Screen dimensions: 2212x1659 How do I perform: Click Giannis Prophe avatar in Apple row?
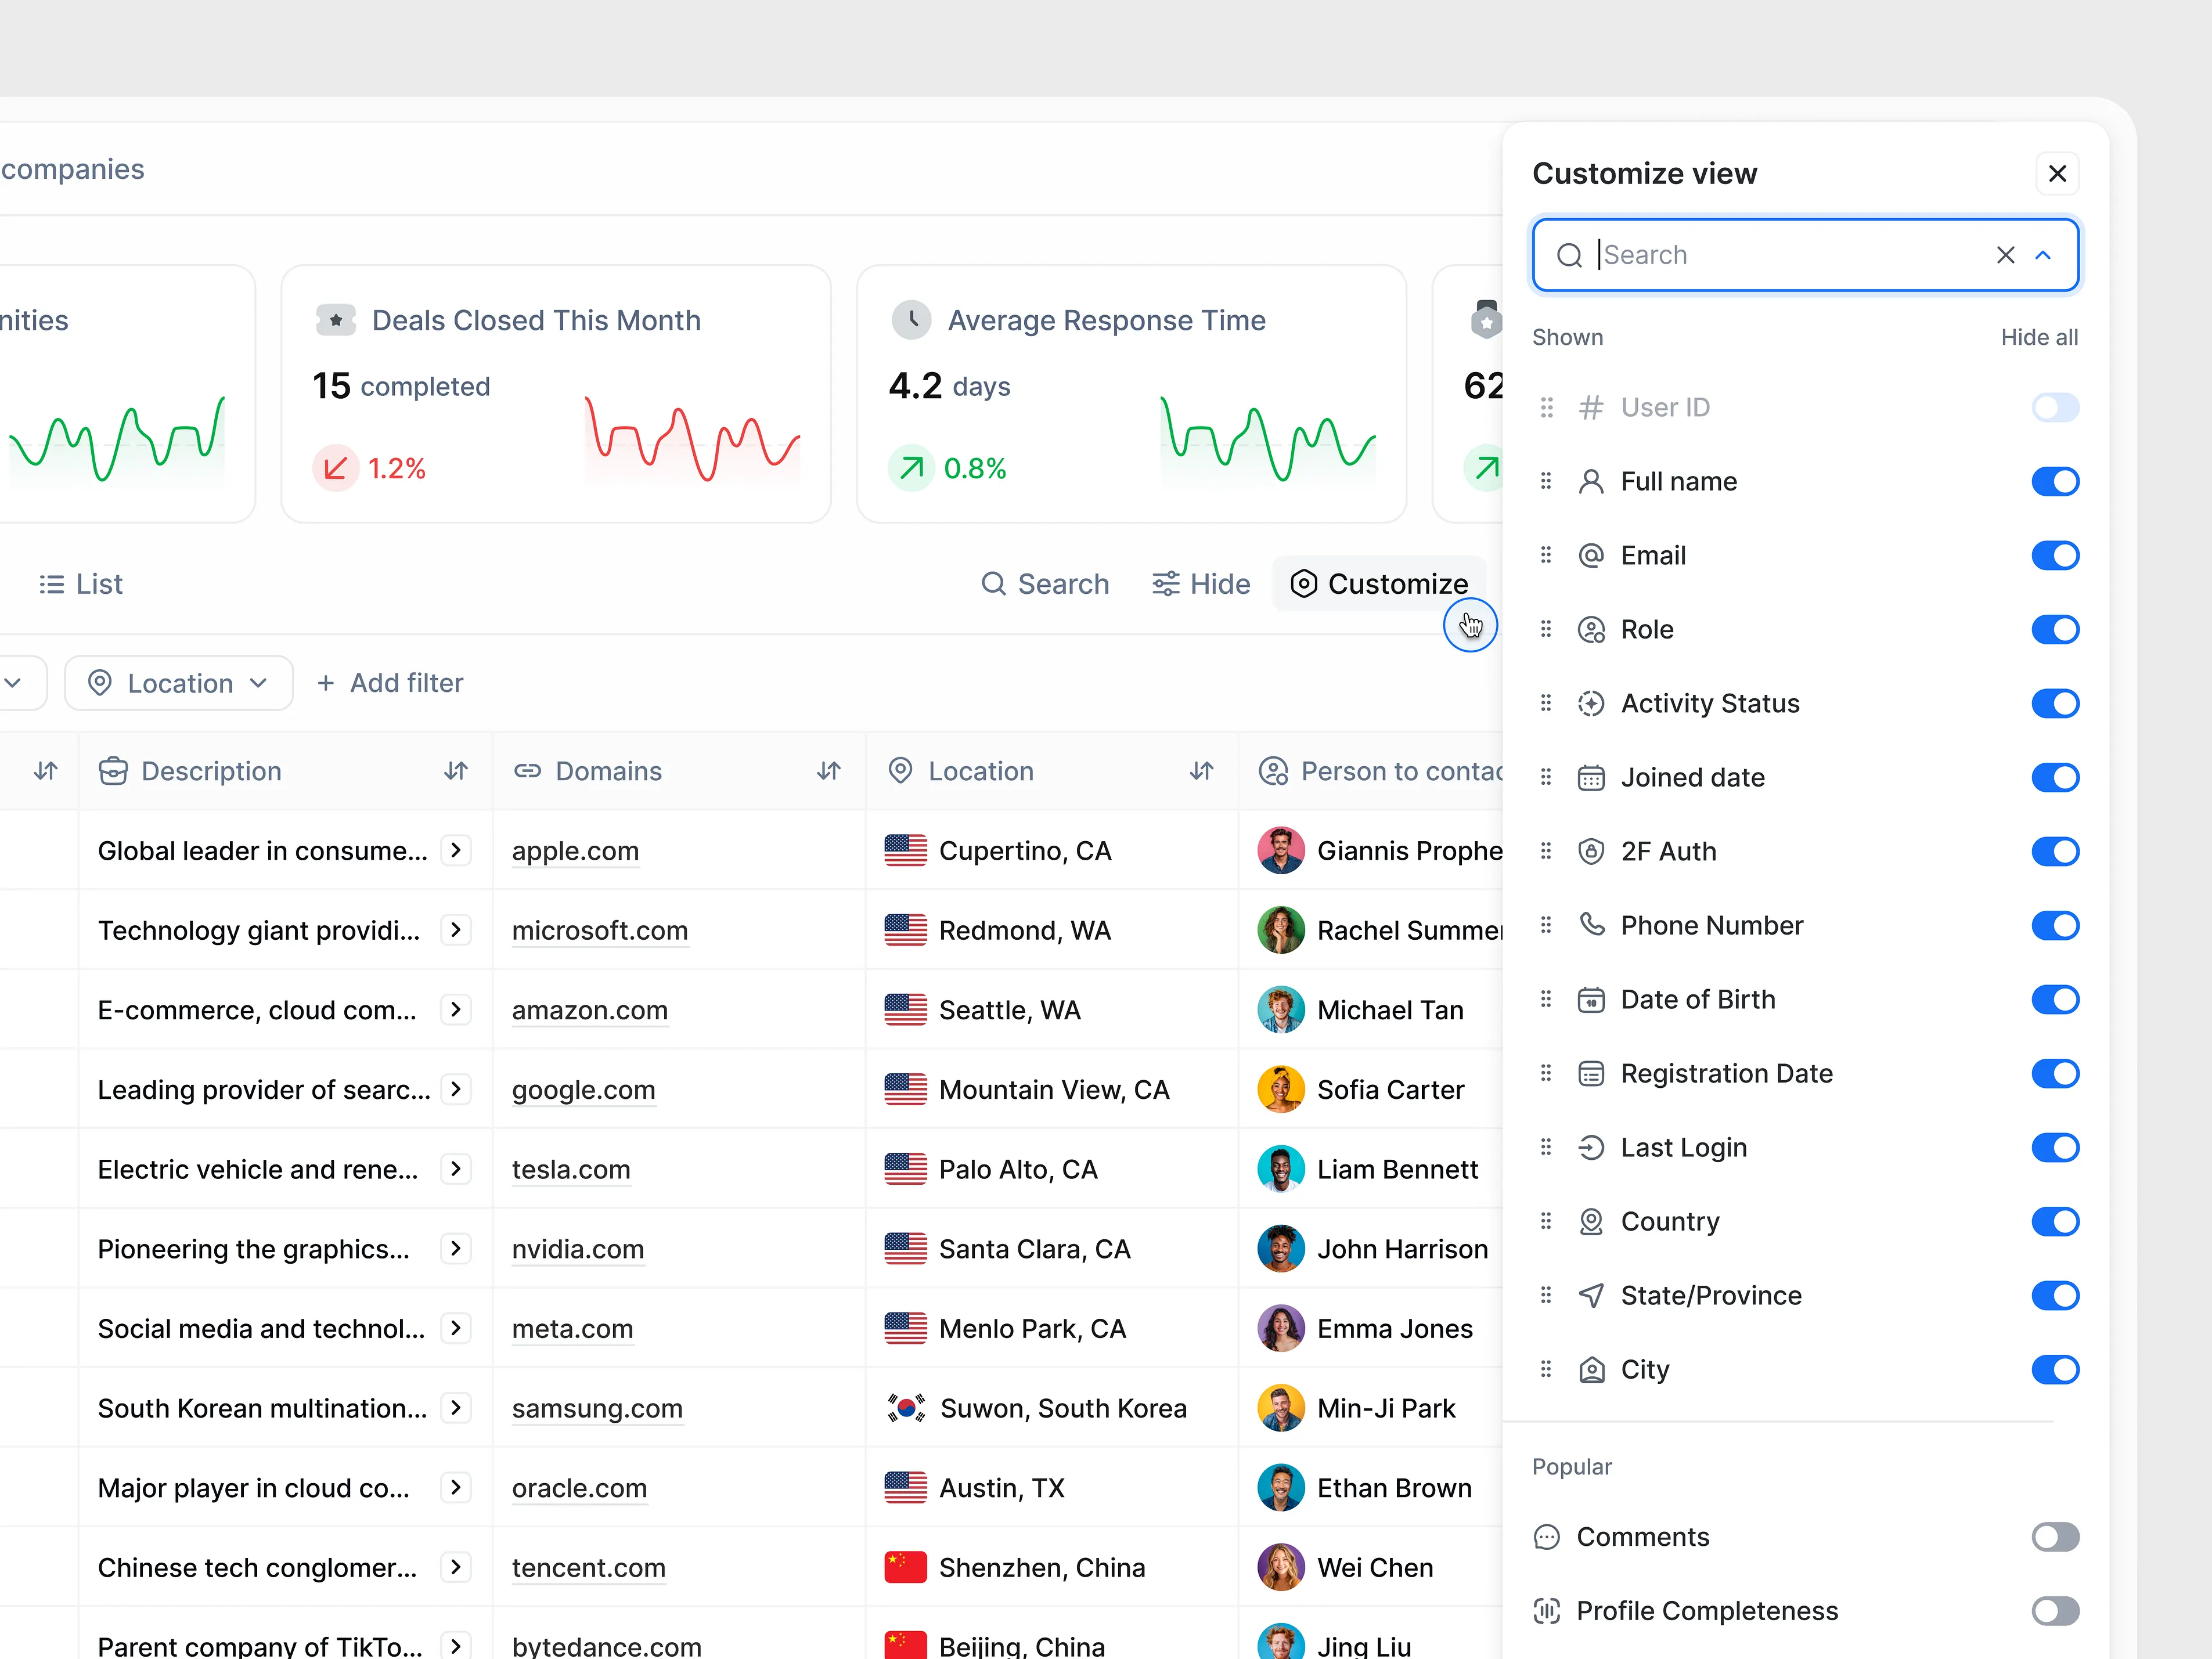(1281, 850)
